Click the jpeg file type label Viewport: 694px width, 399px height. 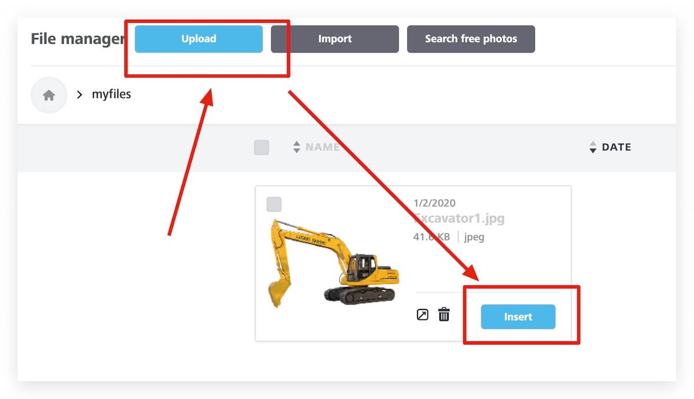[474, 237]
